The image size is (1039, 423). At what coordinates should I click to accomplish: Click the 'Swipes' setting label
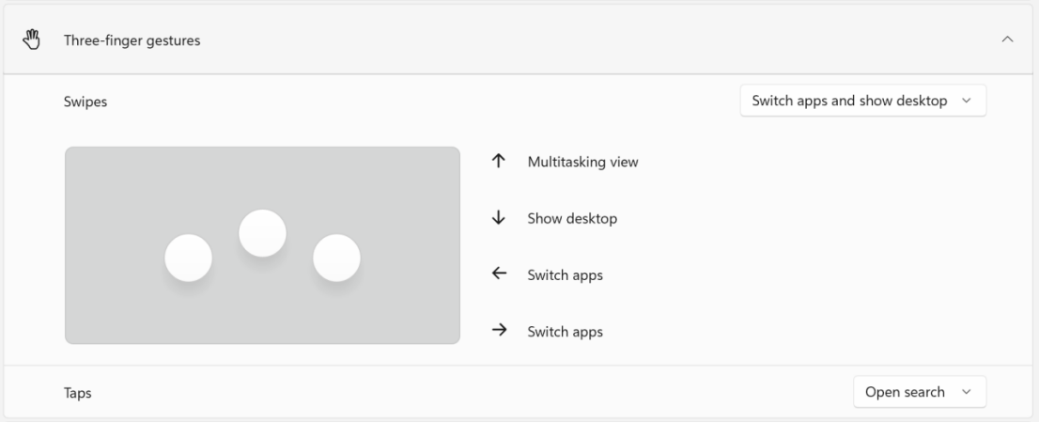pos(85,102)
